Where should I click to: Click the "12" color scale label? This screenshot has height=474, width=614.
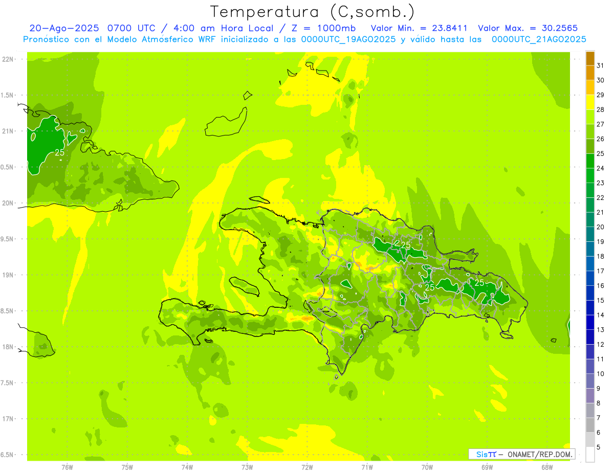tap(601, 345)
